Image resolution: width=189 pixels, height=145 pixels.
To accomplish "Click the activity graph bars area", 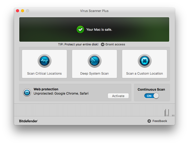I will pos(95,110).
